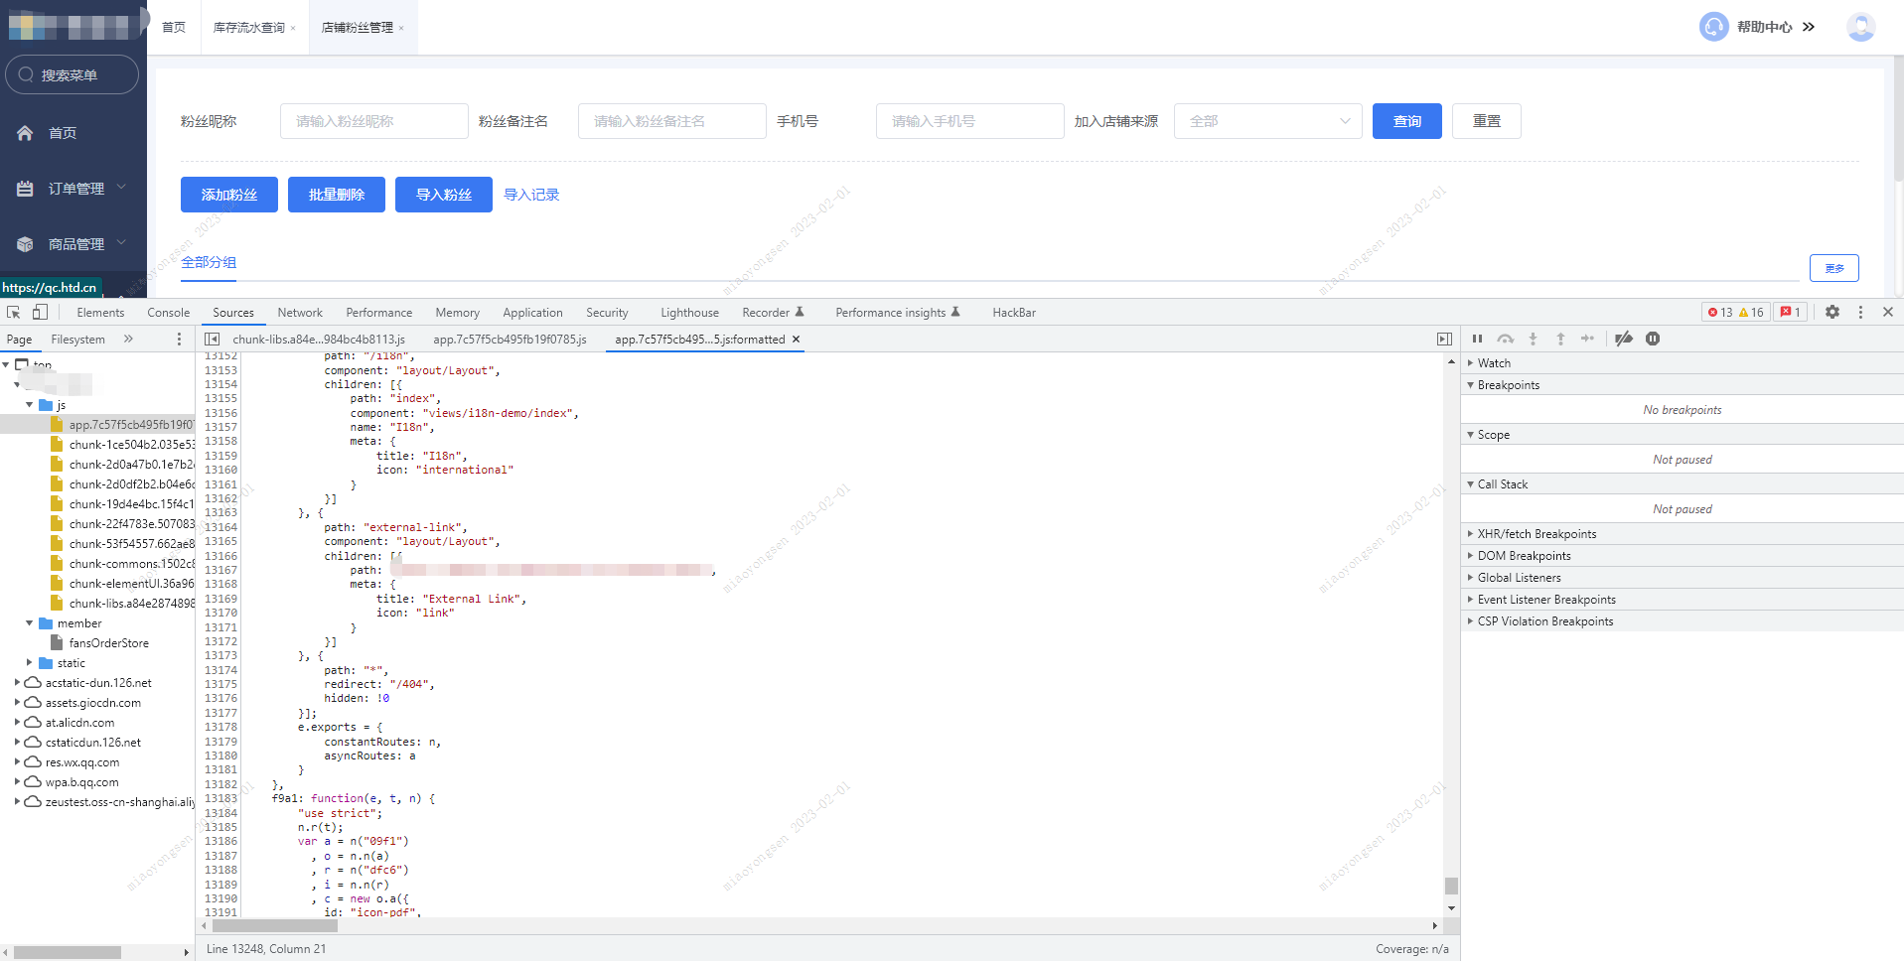
Task: Expand CSP Violation Breakpoints section
Action: tap(1471, 621)
